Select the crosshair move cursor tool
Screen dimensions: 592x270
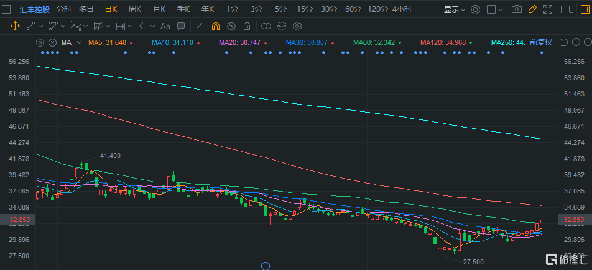coord(16,26)
